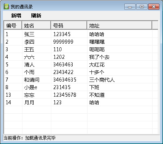Select the contact 和请问
163x144 pixels.
(32, 80)
